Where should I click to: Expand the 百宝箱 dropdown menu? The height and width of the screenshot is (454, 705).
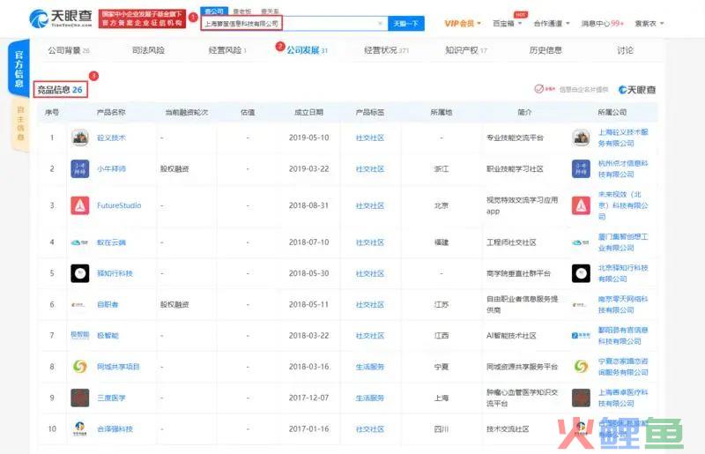pos(508,24)
